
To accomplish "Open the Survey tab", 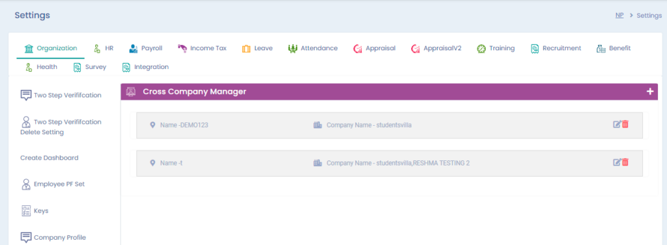I will 89,67.
